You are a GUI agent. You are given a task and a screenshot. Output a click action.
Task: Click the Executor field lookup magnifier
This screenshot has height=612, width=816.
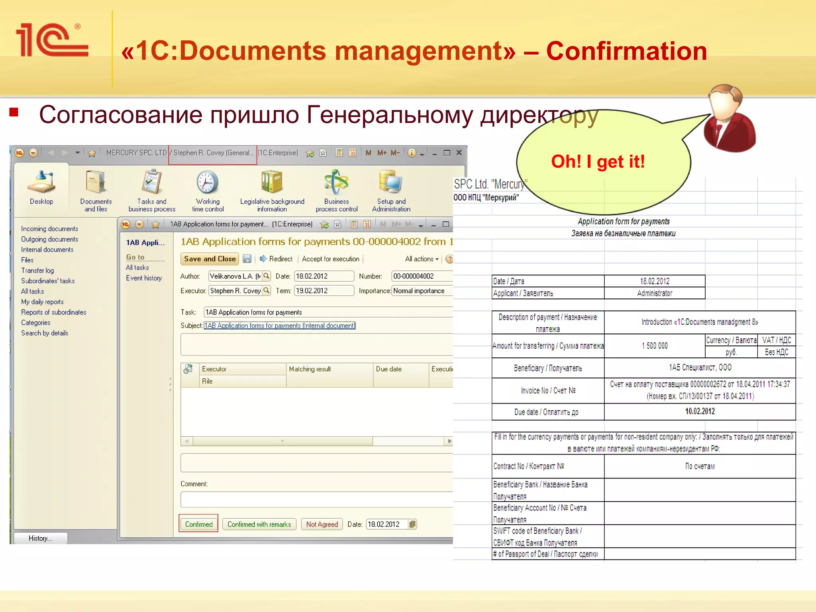(x=267, y=290)
